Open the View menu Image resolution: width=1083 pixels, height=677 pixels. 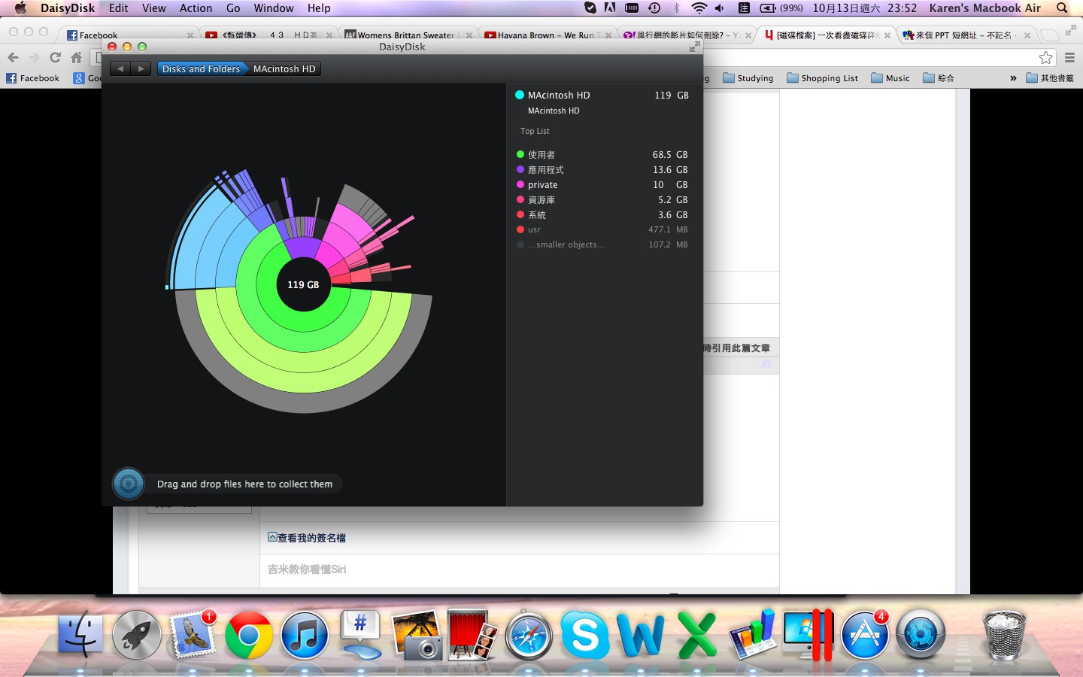[153, 8]
